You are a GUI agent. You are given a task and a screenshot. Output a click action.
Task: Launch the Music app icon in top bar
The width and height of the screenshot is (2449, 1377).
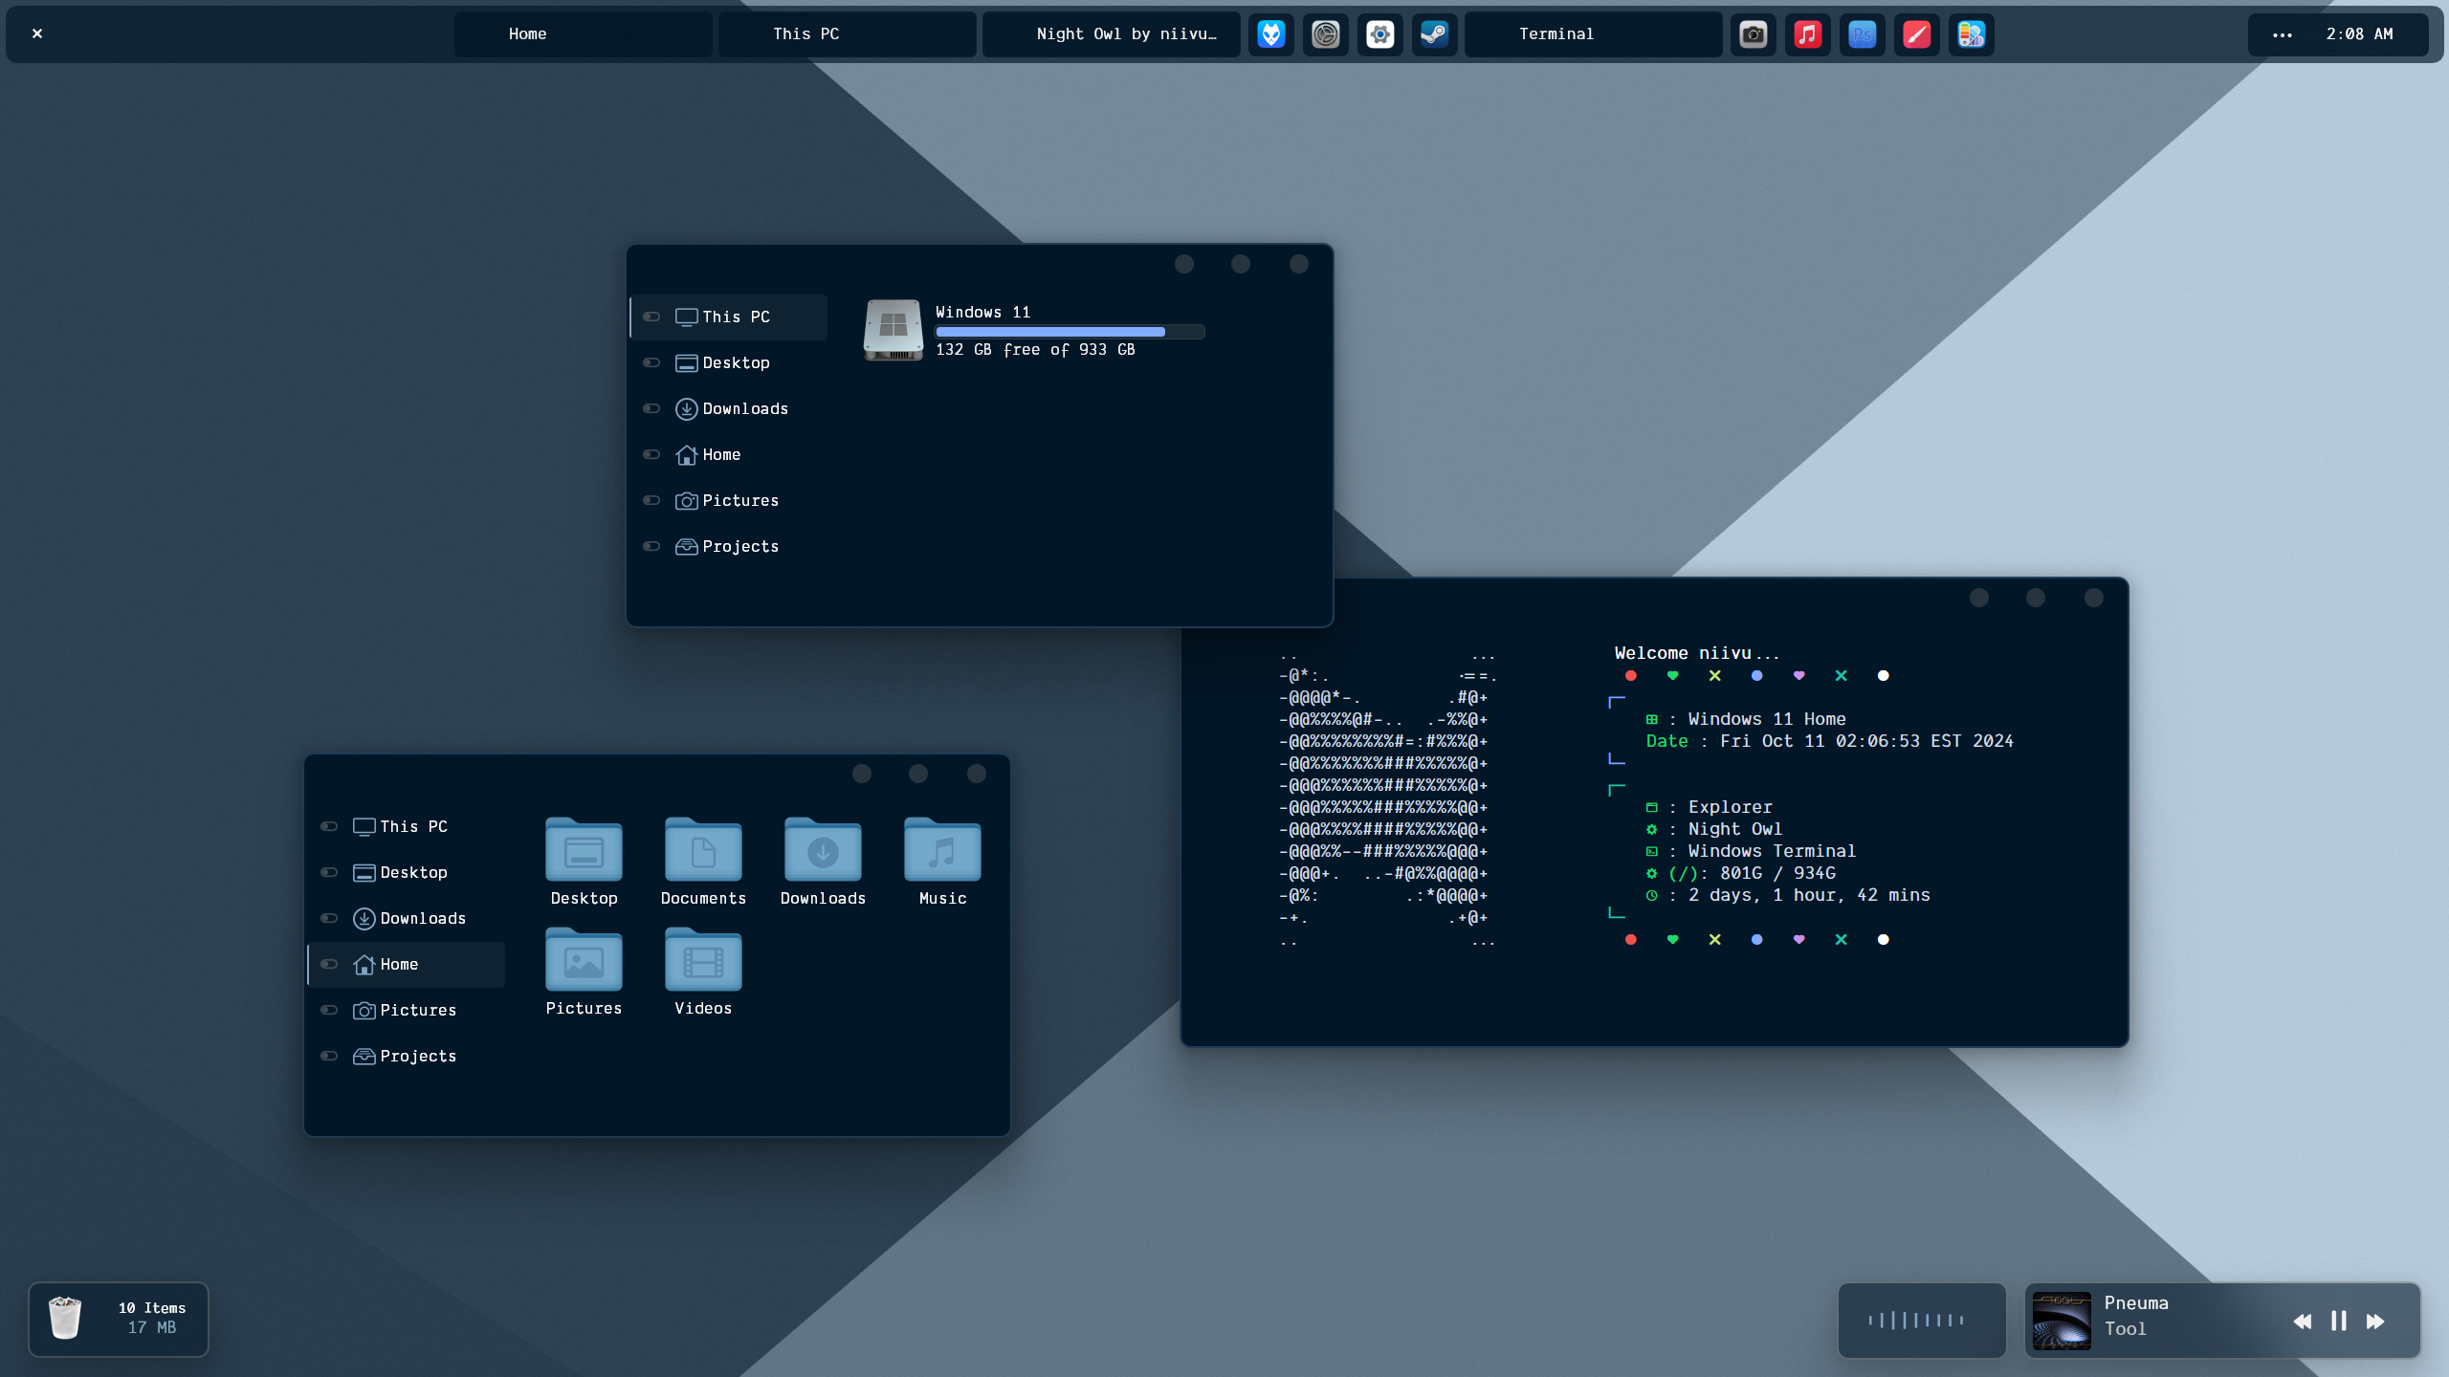1807,34
